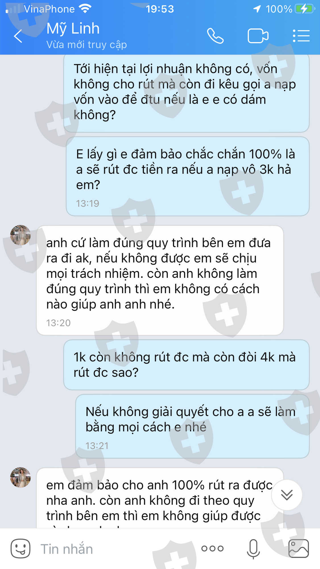Screen dimensions: 320x569
Task: Tap the back arrow to leave chat
Action: (18, 36)
